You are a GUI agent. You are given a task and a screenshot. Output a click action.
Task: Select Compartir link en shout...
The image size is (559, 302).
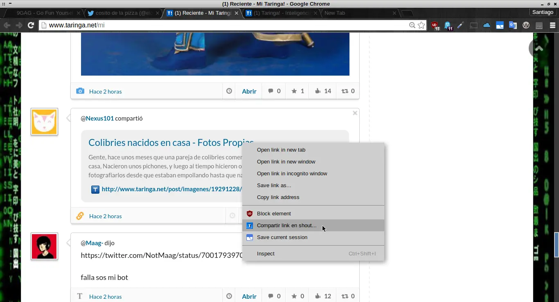point(313,226)
